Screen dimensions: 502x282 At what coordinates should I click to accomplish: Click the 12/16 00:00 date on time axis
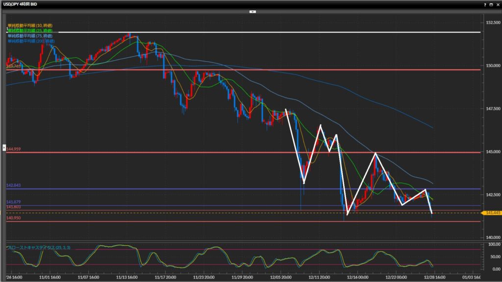click(355, 277)
